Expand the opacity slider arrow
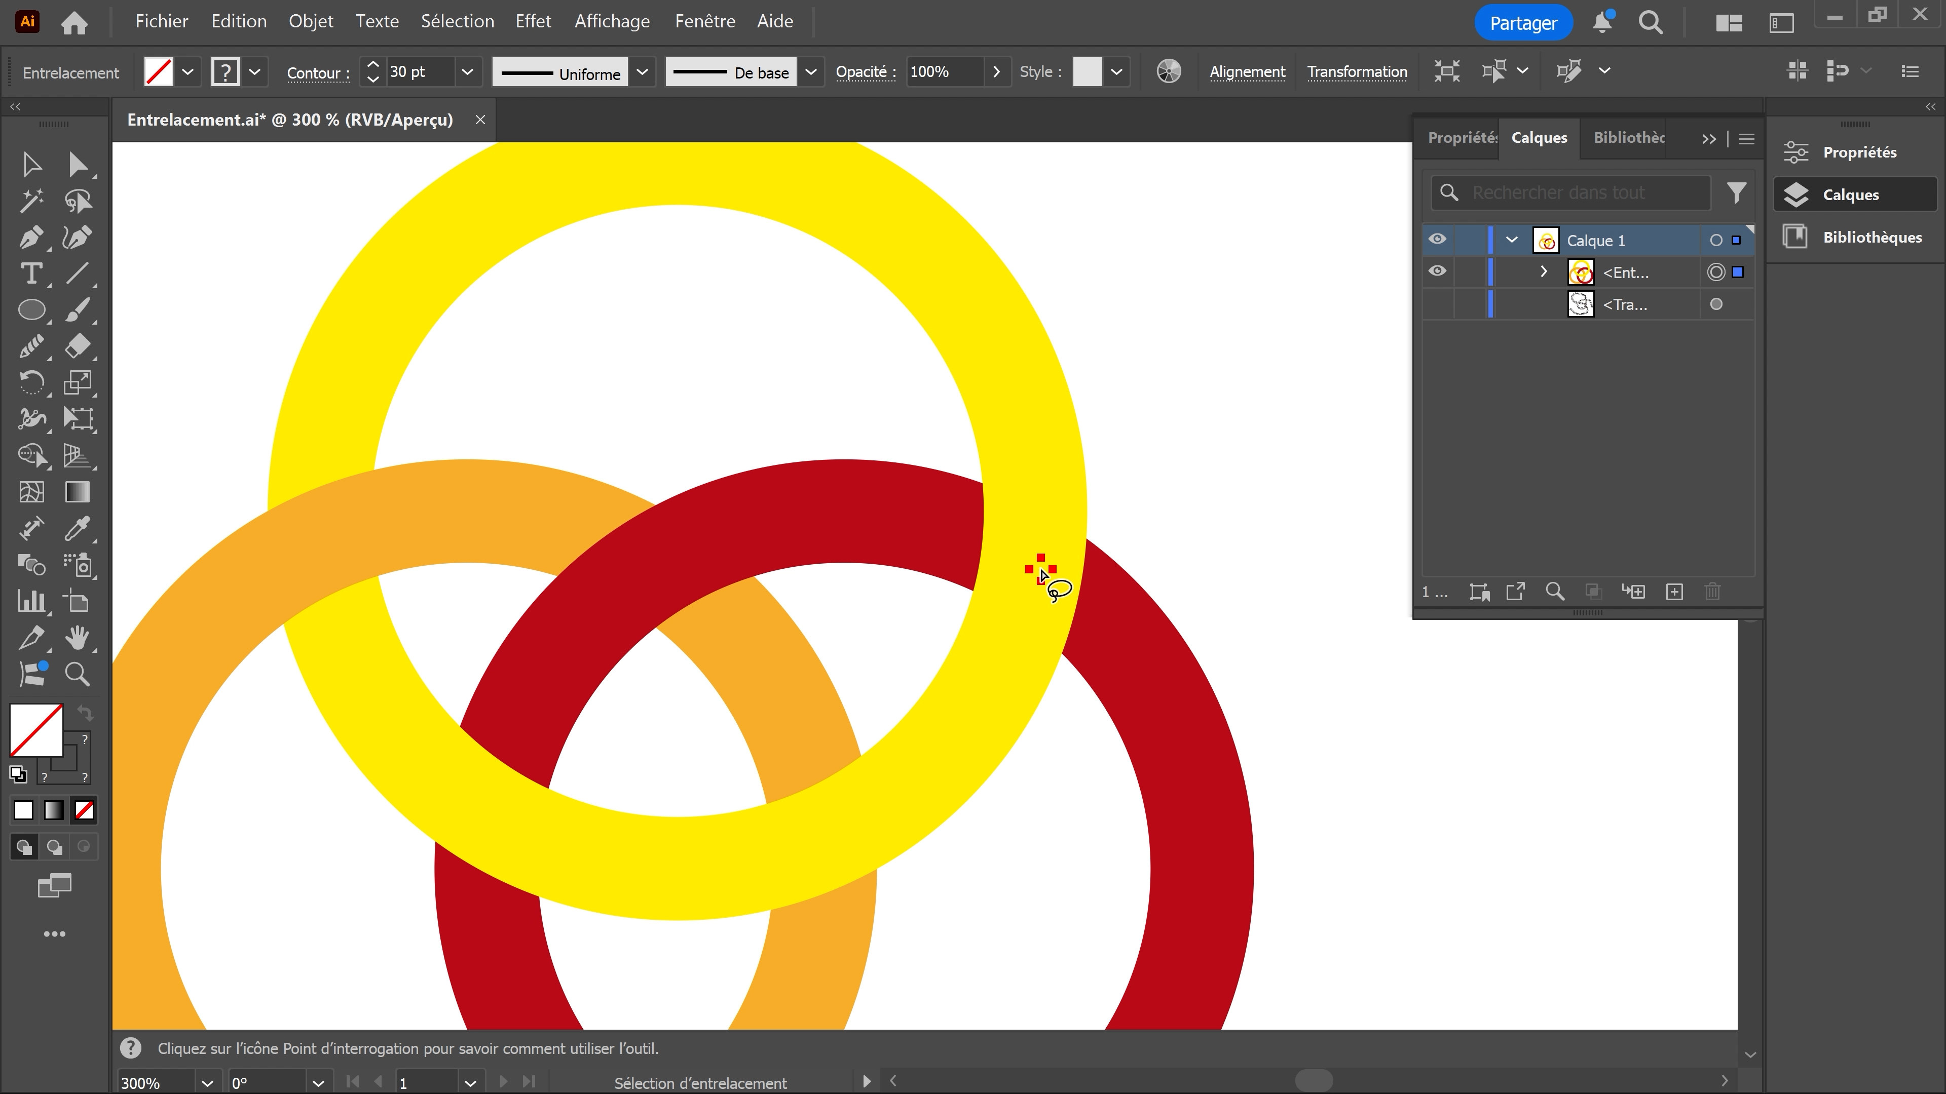 [x=996, y=72]
